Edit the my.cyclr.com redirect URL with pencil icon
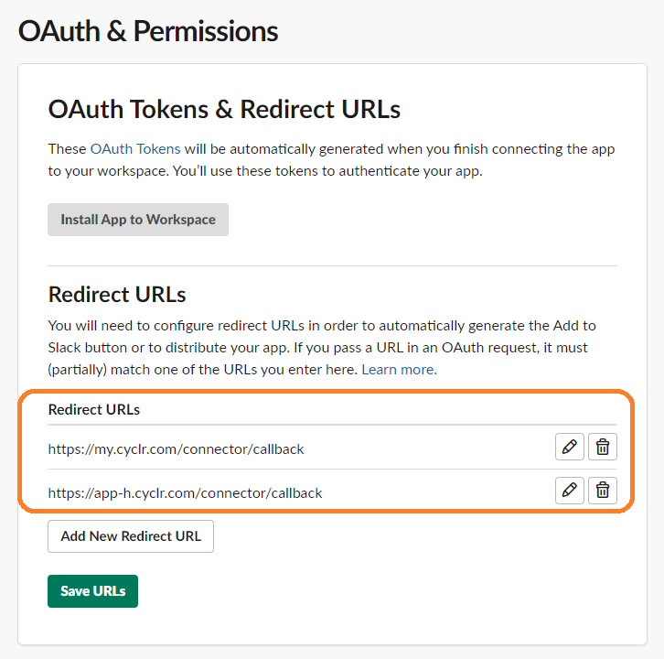Image resolution: width=664 pixels, height=659 pixels. pyautogui.click(x=569, y=447)
